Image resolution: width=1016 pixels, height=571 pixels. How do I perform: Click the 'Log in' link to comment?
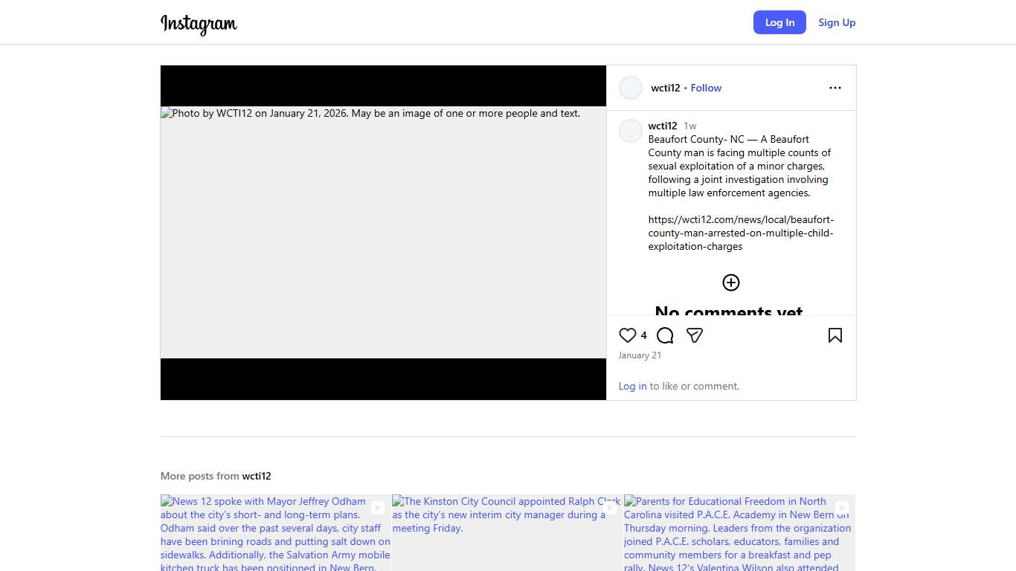point(632,386)
